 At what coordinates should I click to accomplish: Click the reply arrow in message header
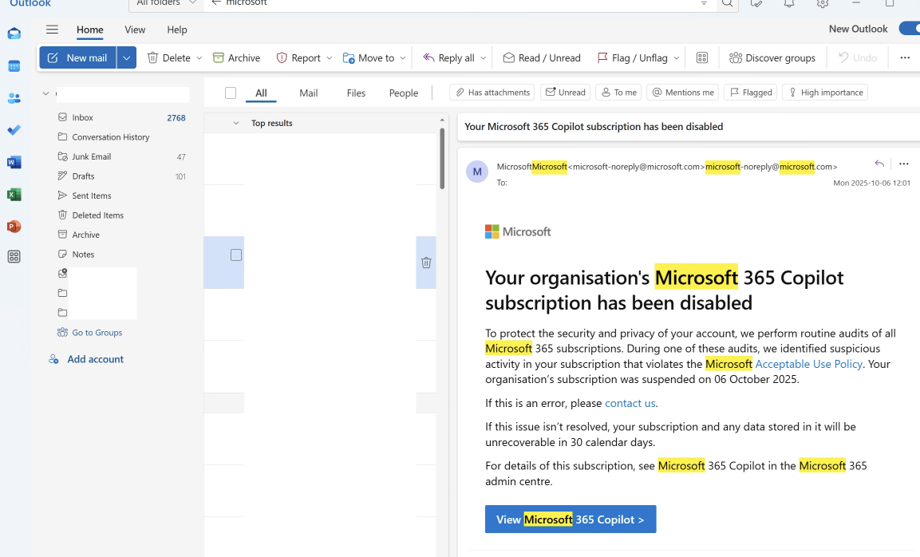[879, 164]
